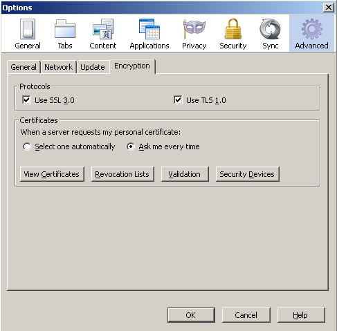
Task: Open the Applications panel icon
Action: click(x=149, y=29)
